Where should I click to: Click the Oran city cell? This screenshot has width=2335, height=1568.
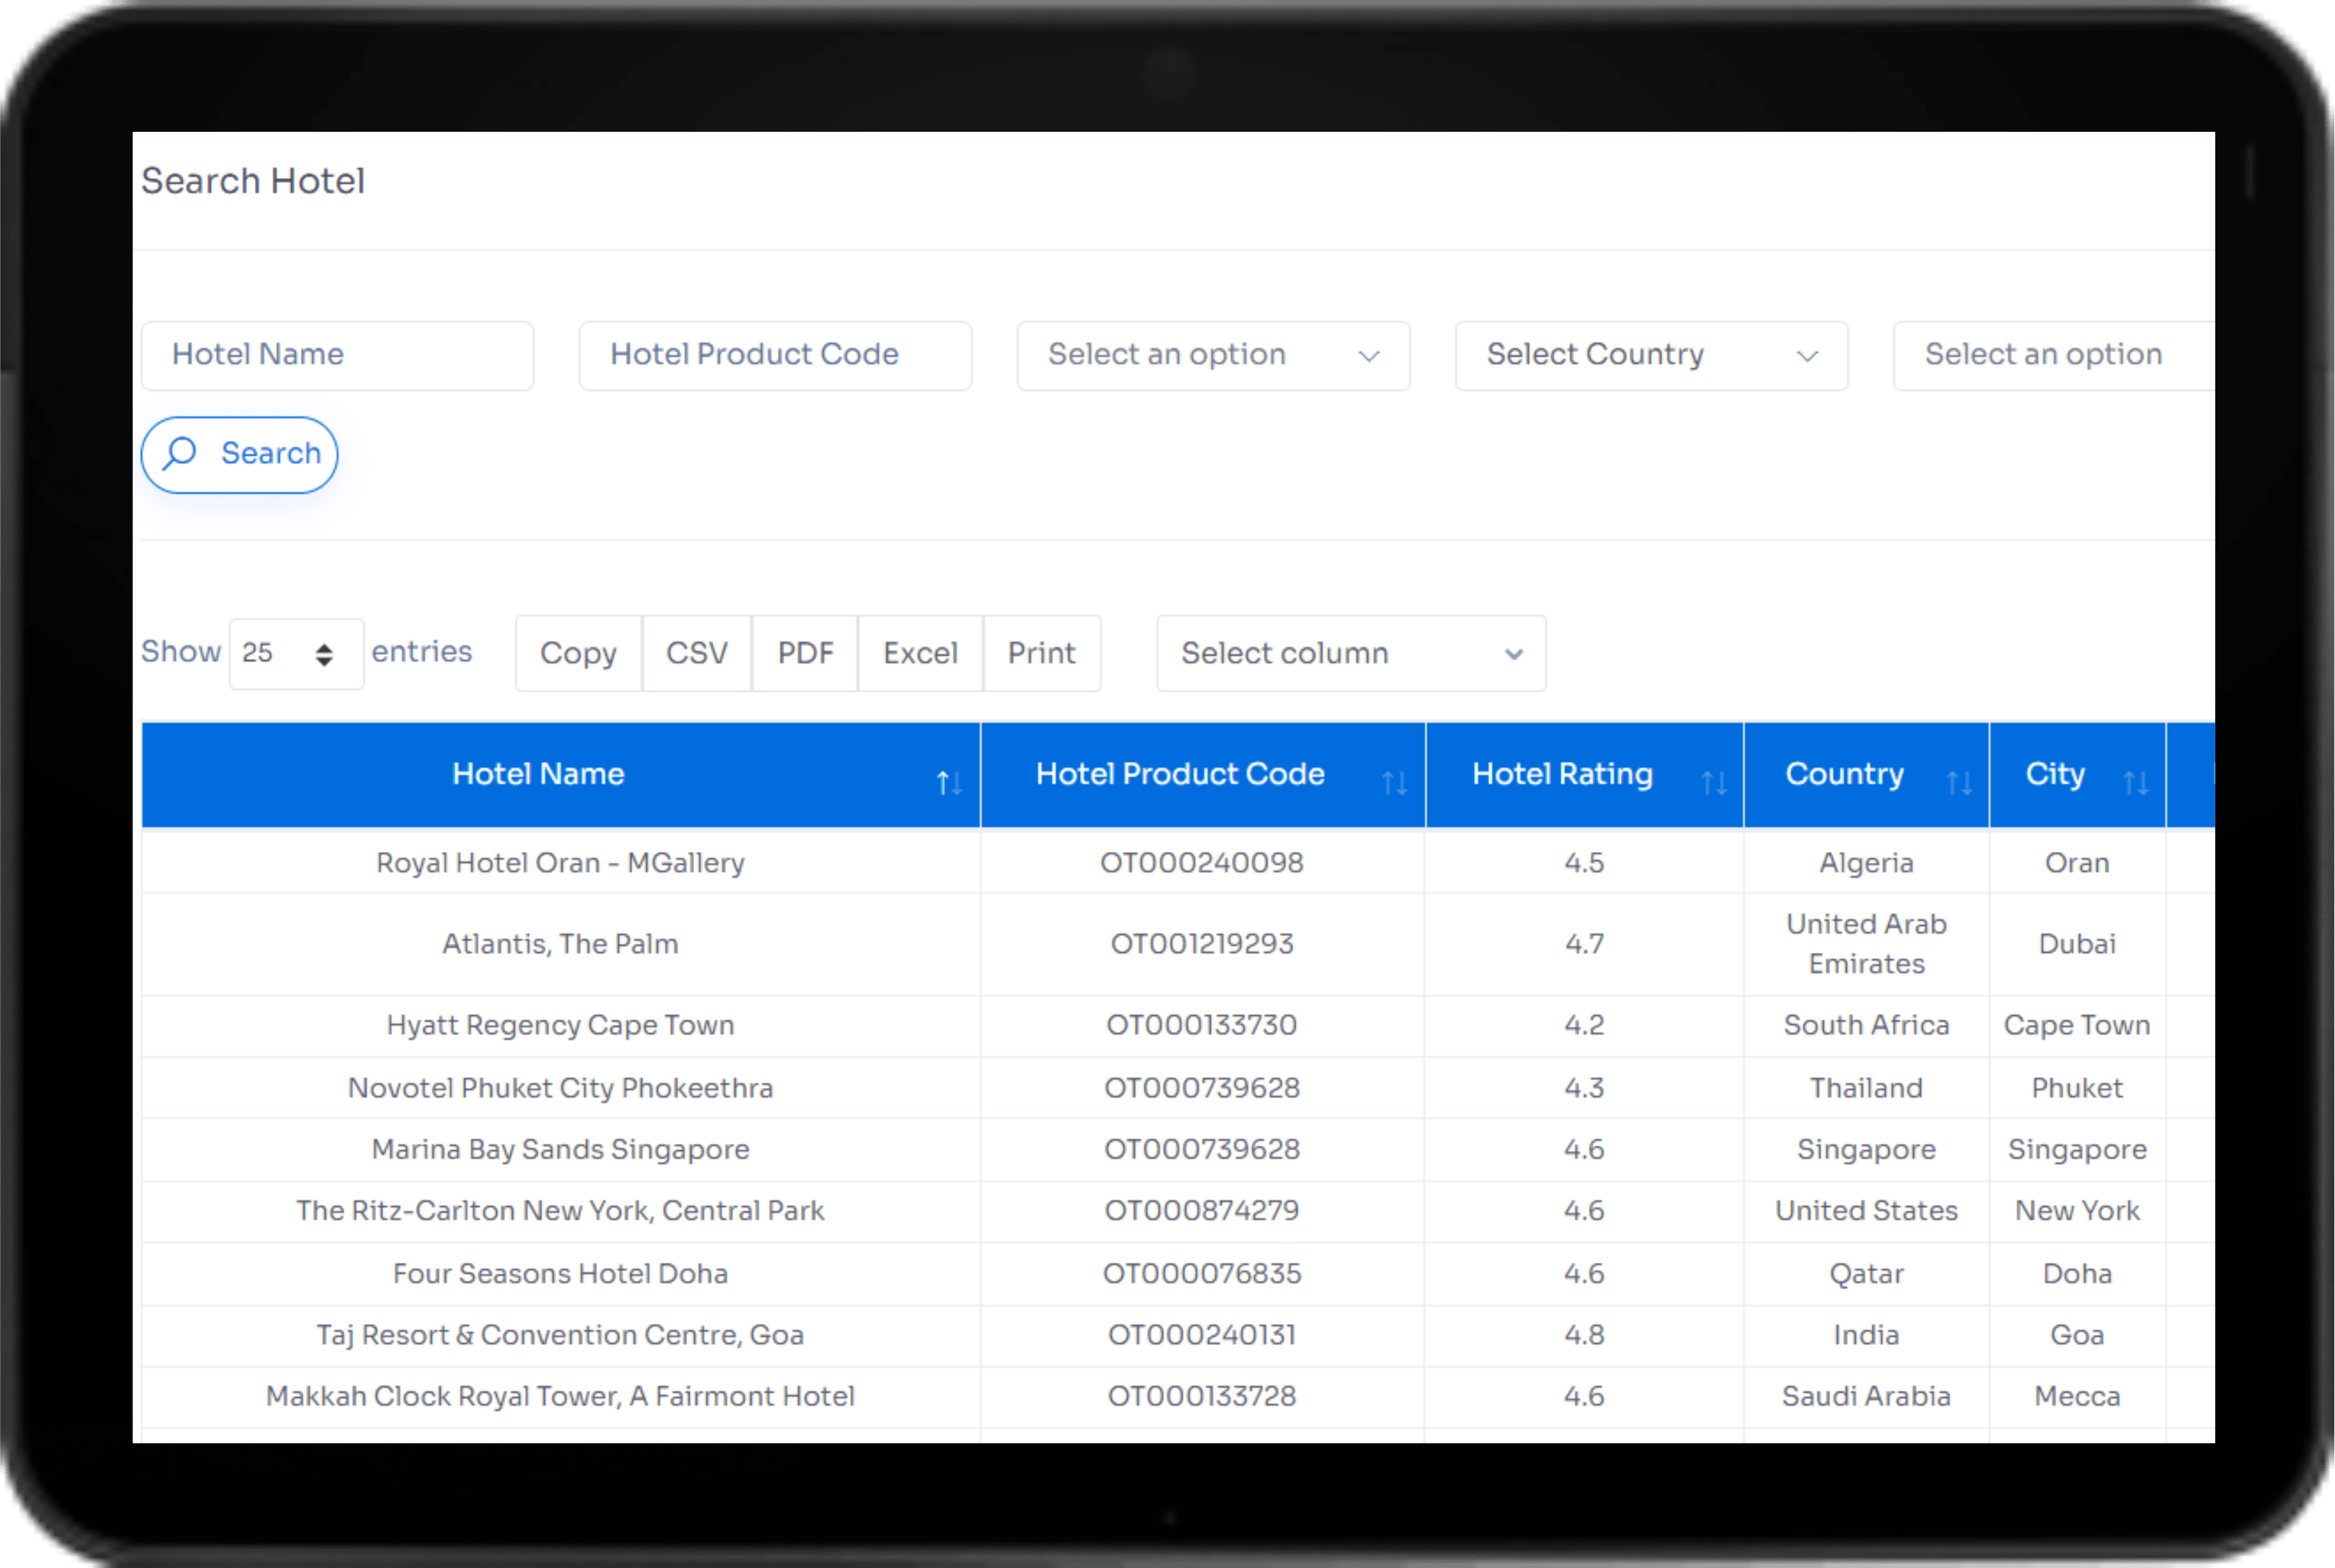(x=2077, y=862)
